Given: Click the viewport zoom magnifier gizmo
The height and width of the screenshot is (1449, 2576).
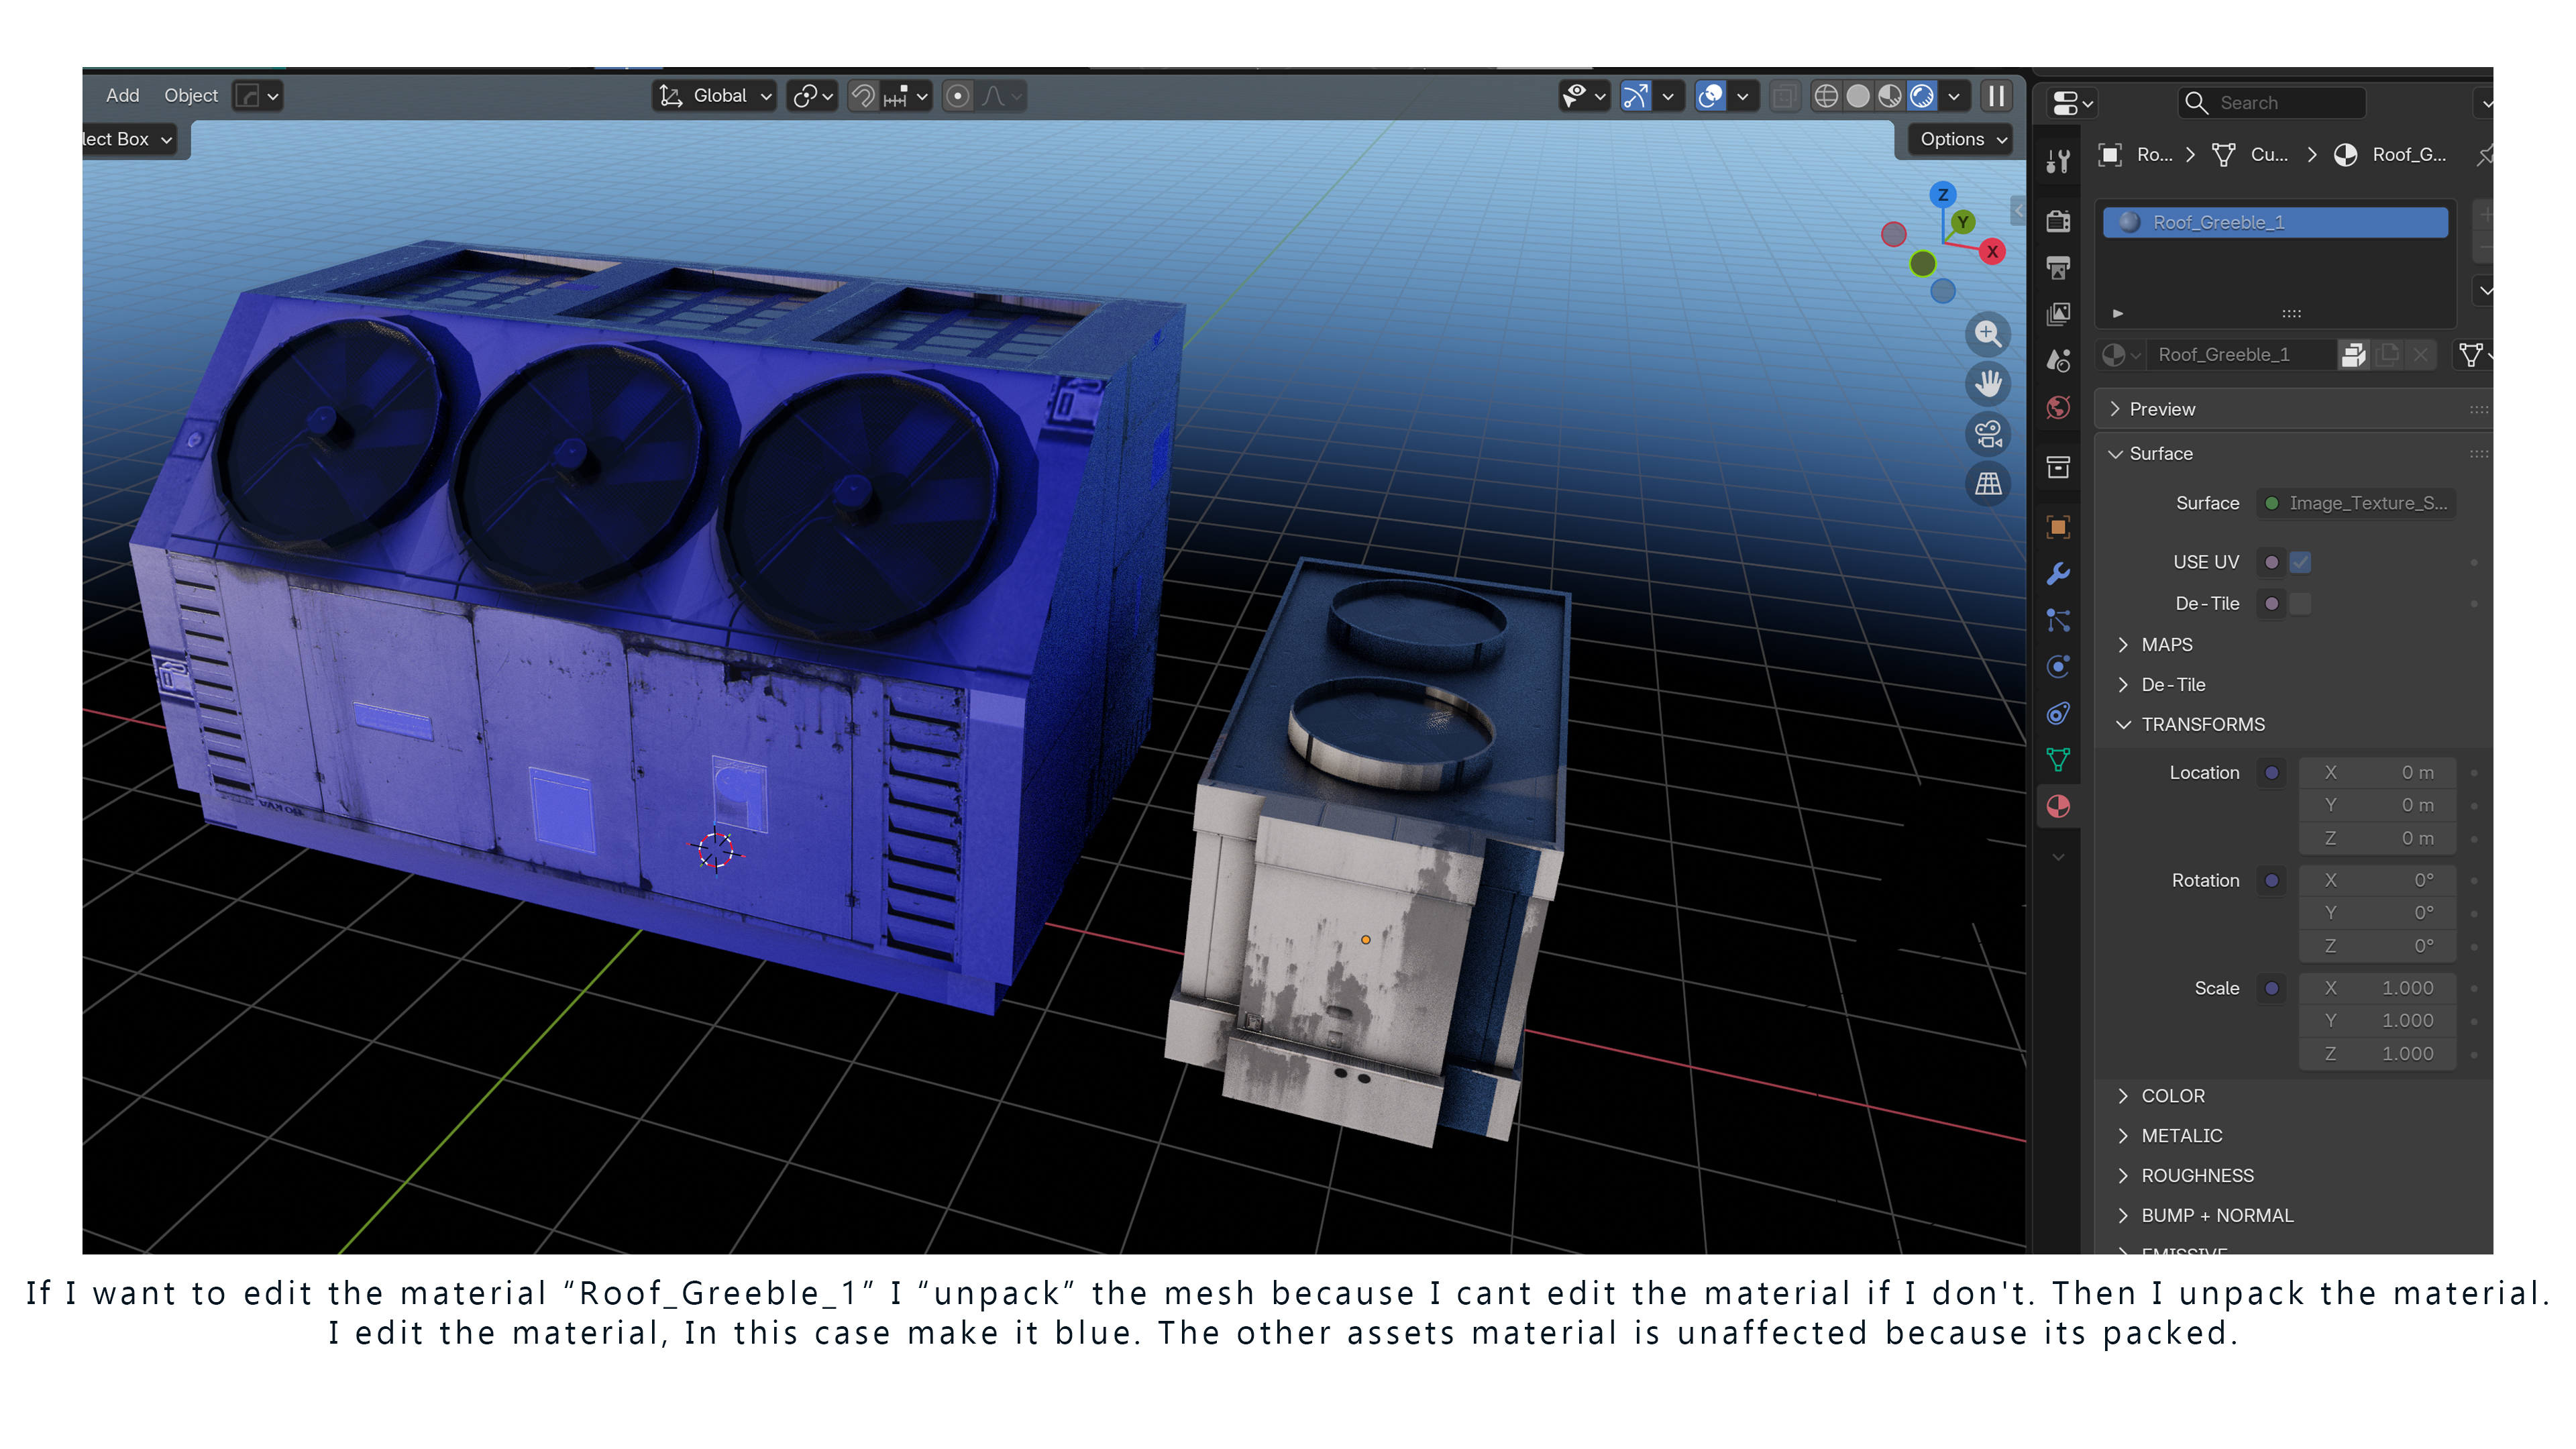Looking at the screenshot, I should 1988,334.
